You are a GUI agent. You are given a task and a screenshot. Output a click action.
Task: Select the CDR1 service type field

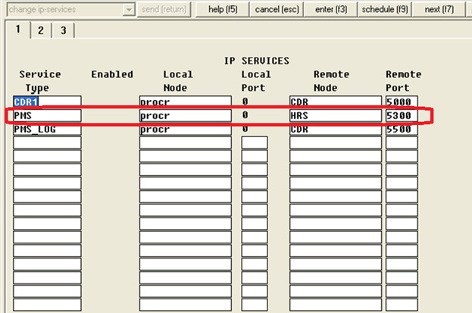pos(47,102)
